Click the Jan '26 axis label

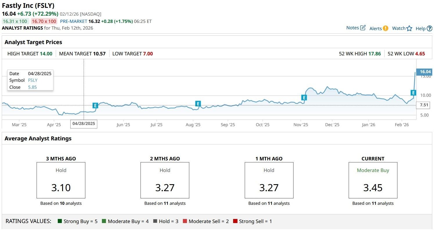[369, 125]
